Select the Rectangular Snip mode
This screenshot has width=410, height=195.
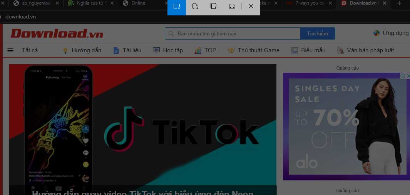(x=177, y=7)
